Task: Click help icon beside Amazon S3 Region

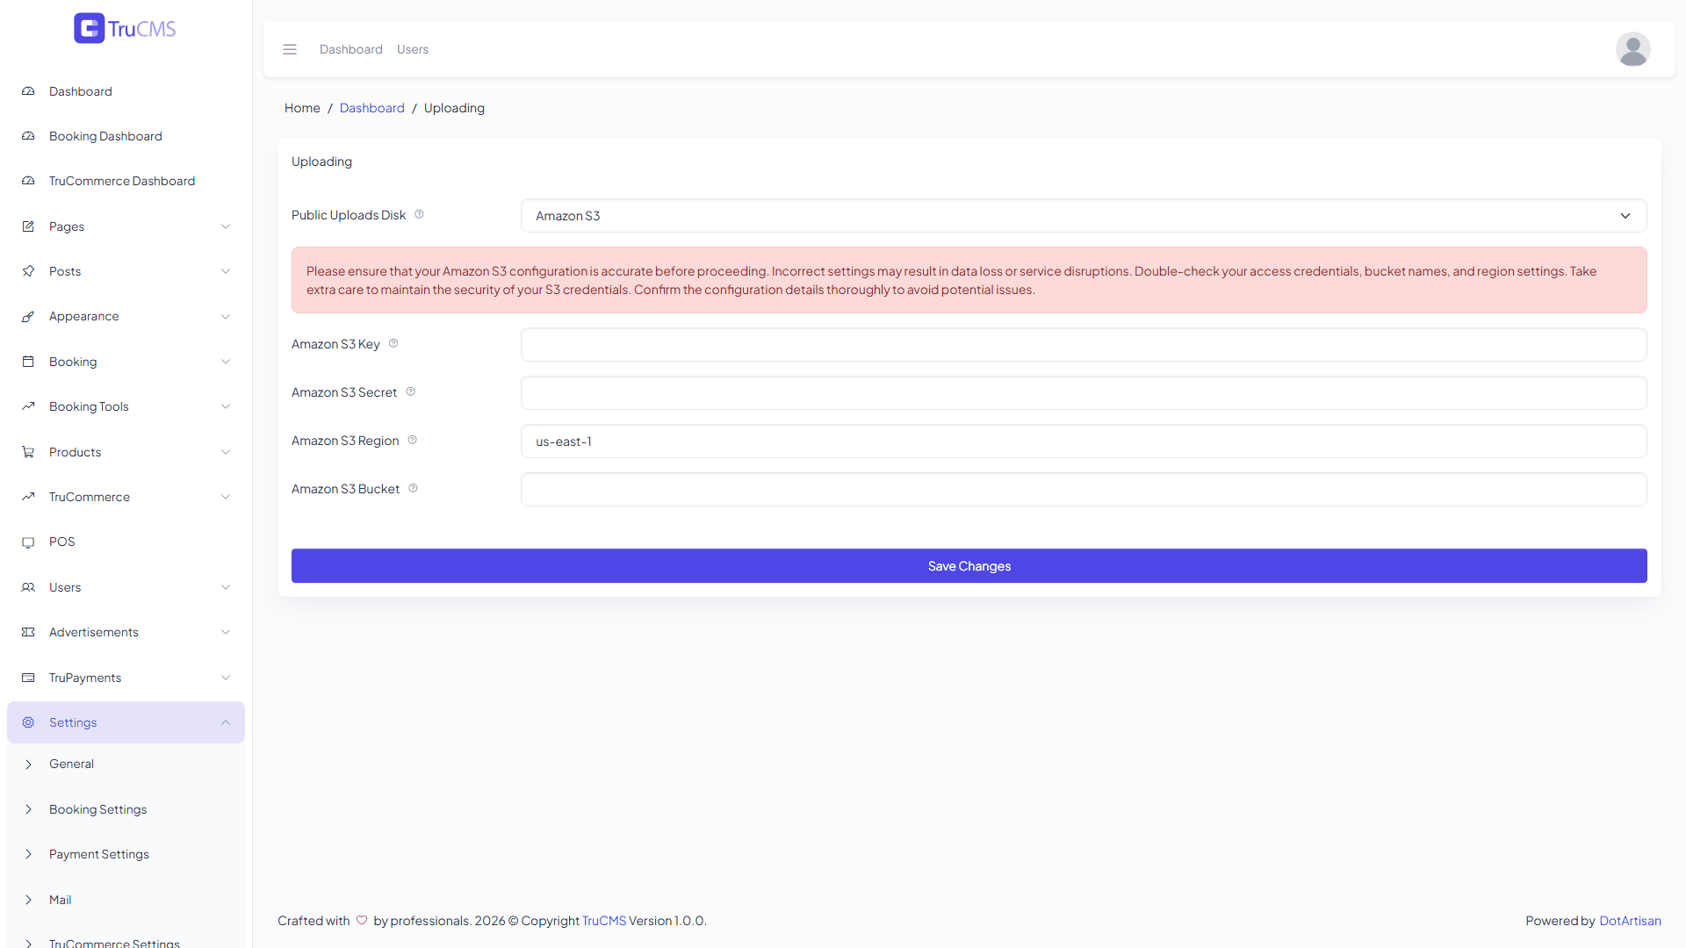Action: [x=412, y=440]
